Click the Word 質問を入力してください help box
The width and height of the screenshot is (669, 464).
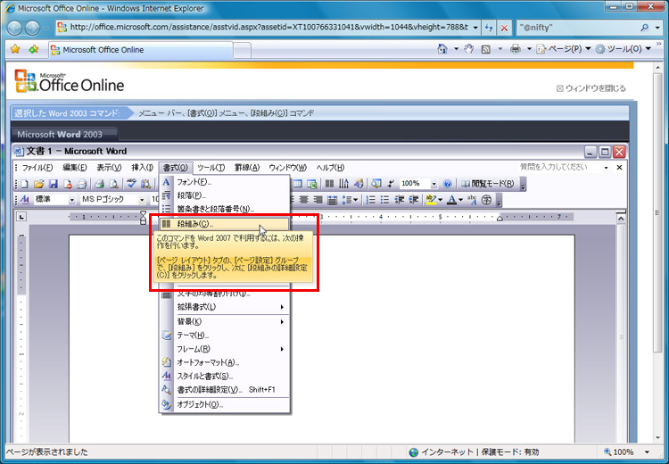point(560,168)
